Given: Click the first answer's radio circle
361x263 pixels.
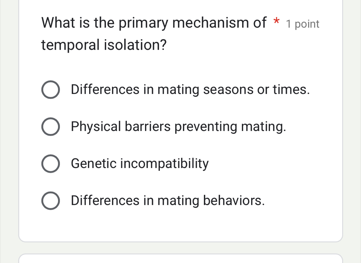Looking at the screenshot, I should (51, 89).
